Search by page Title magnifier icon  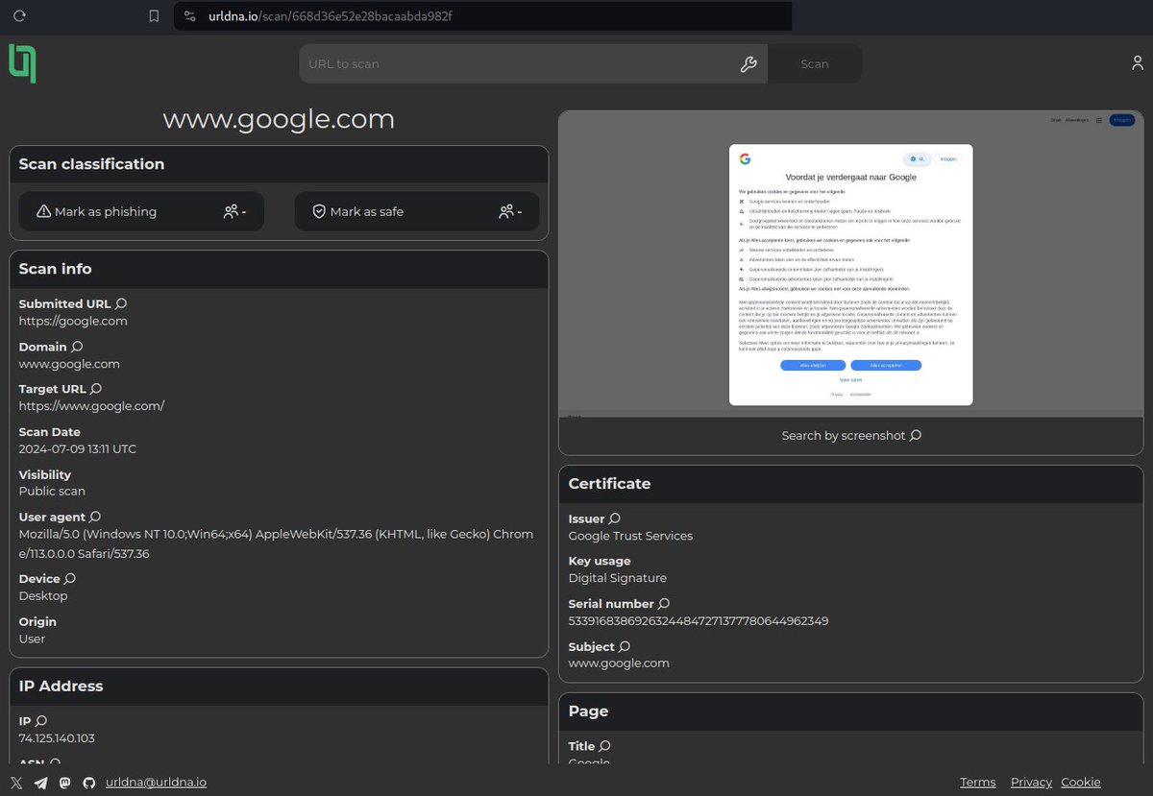click(x=605, y=746)
